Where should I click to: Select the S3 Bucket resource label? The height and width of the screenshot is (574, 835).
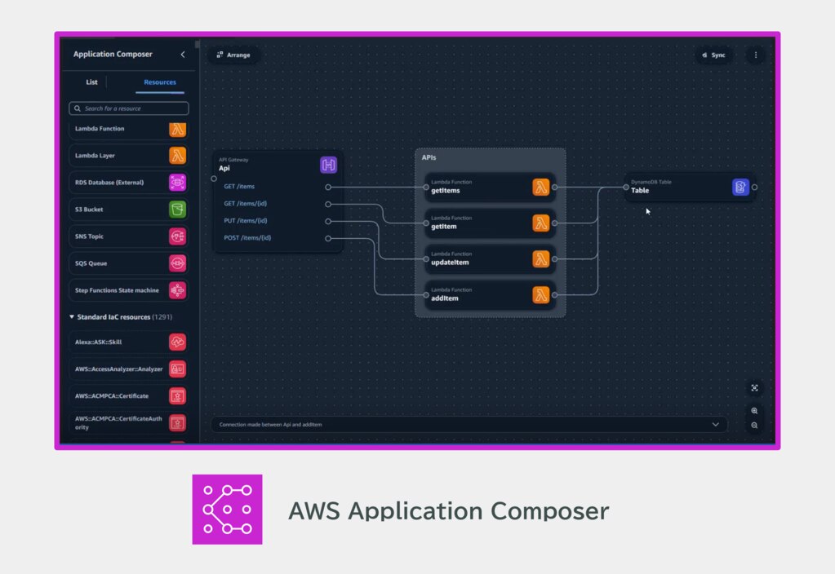[x=89, y=210]
